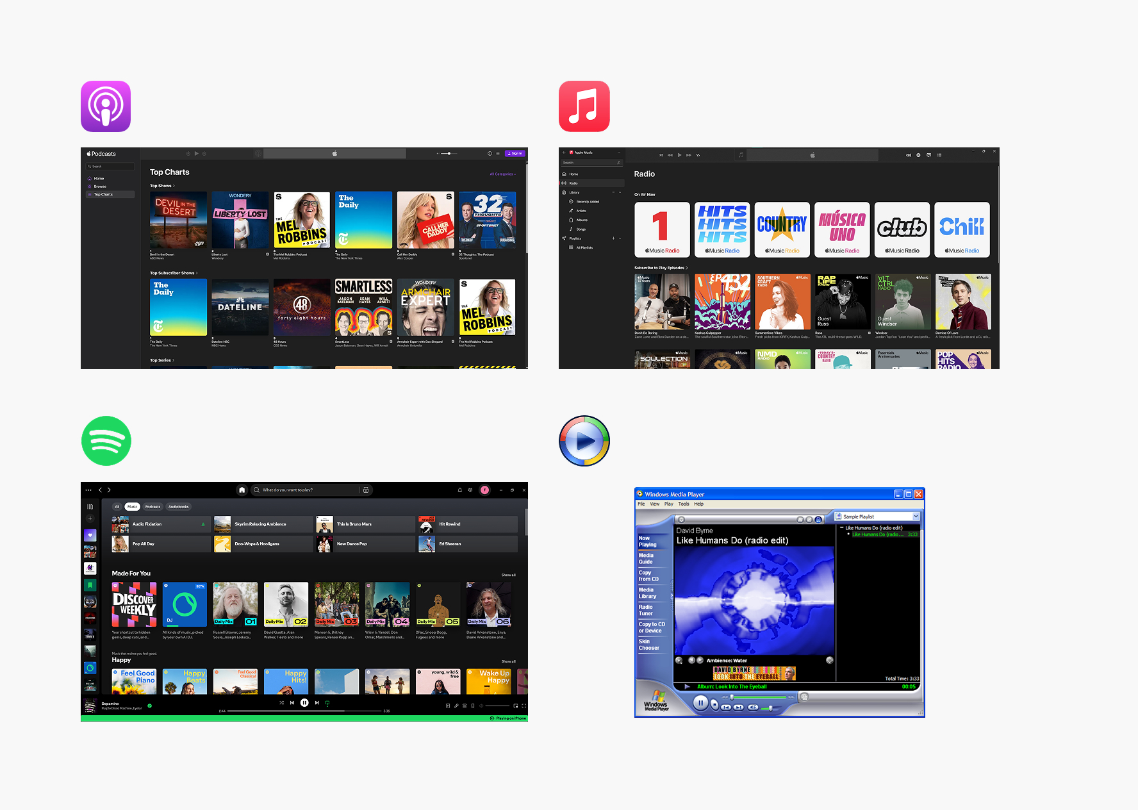This screenshot has height=810, width=1138.
Task: Open the Tools menu in Media Player
Action: (684, 504)
